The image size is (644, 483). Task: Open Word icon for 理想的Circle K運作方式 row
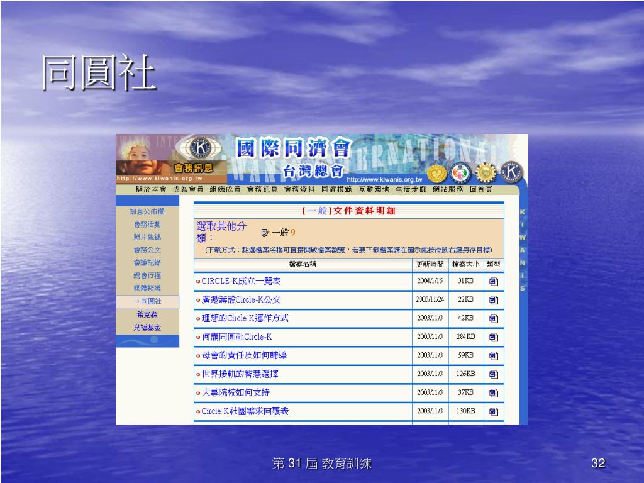493,319
